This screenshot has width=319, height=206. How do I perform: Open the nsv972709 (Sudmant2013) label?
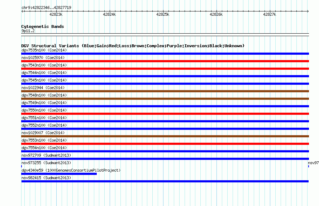pyautogui.click(x=46, y=155)
